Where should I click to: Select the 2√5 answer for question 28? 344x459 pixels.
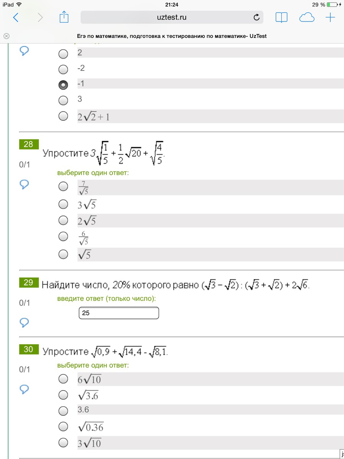click(x=63, y=220)
